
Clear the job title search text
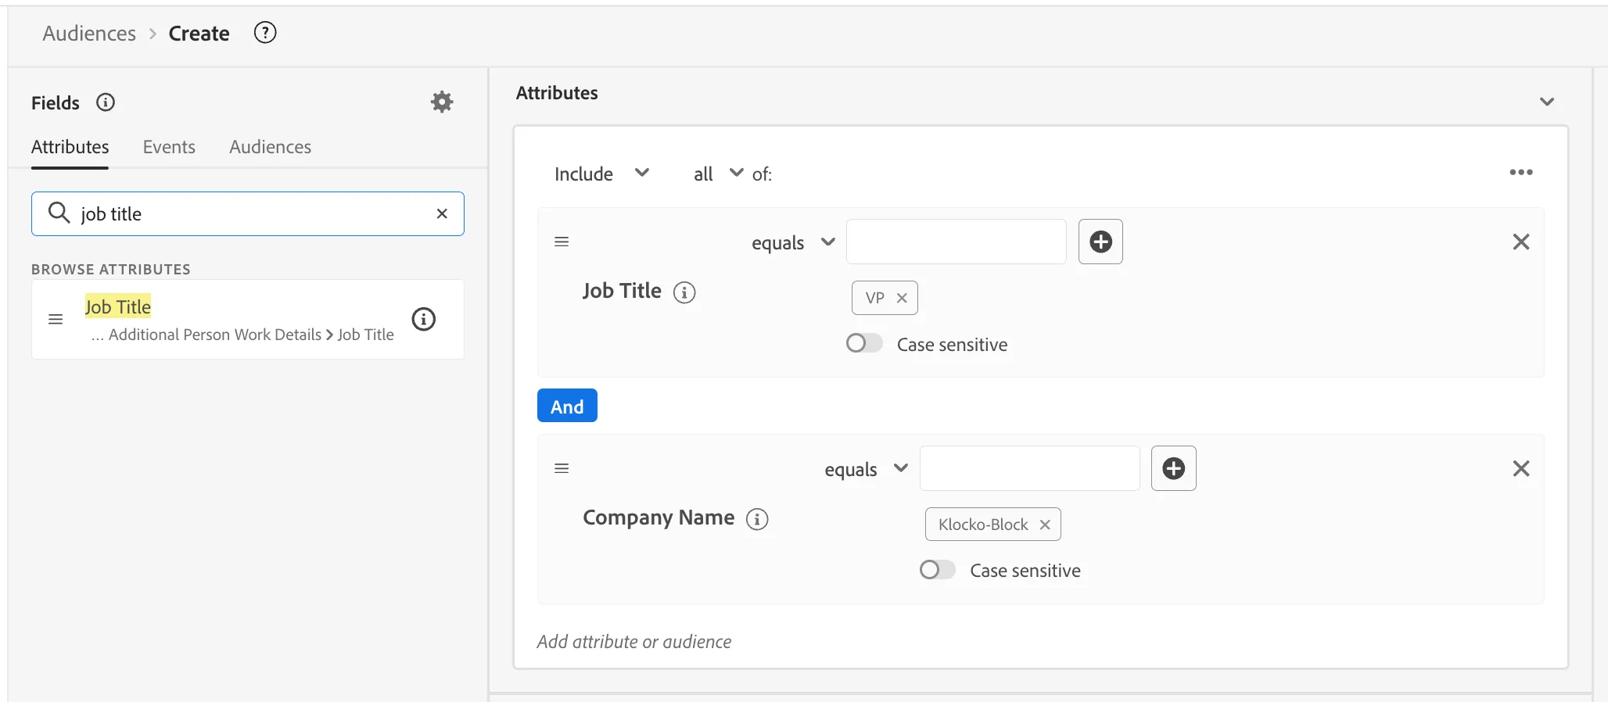tap(442, 213)
